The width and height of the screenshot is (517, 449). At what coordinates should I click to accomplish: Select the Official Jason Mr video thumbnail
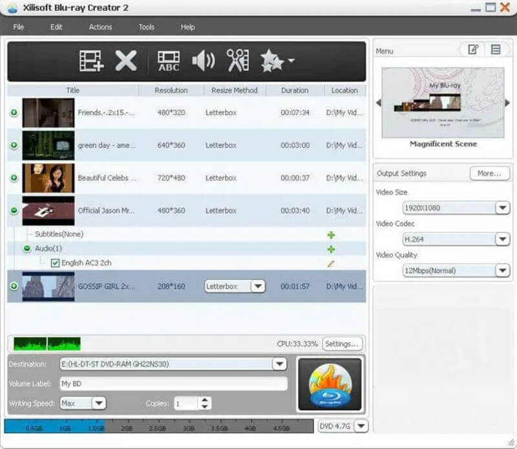tap(48, 211)
